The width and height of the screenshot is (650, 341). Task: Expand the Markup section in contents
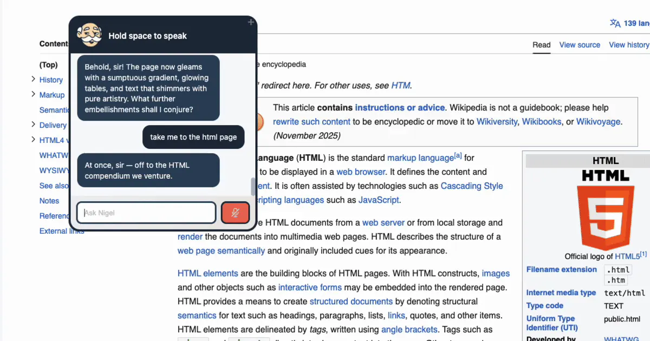tap(34, 95)
